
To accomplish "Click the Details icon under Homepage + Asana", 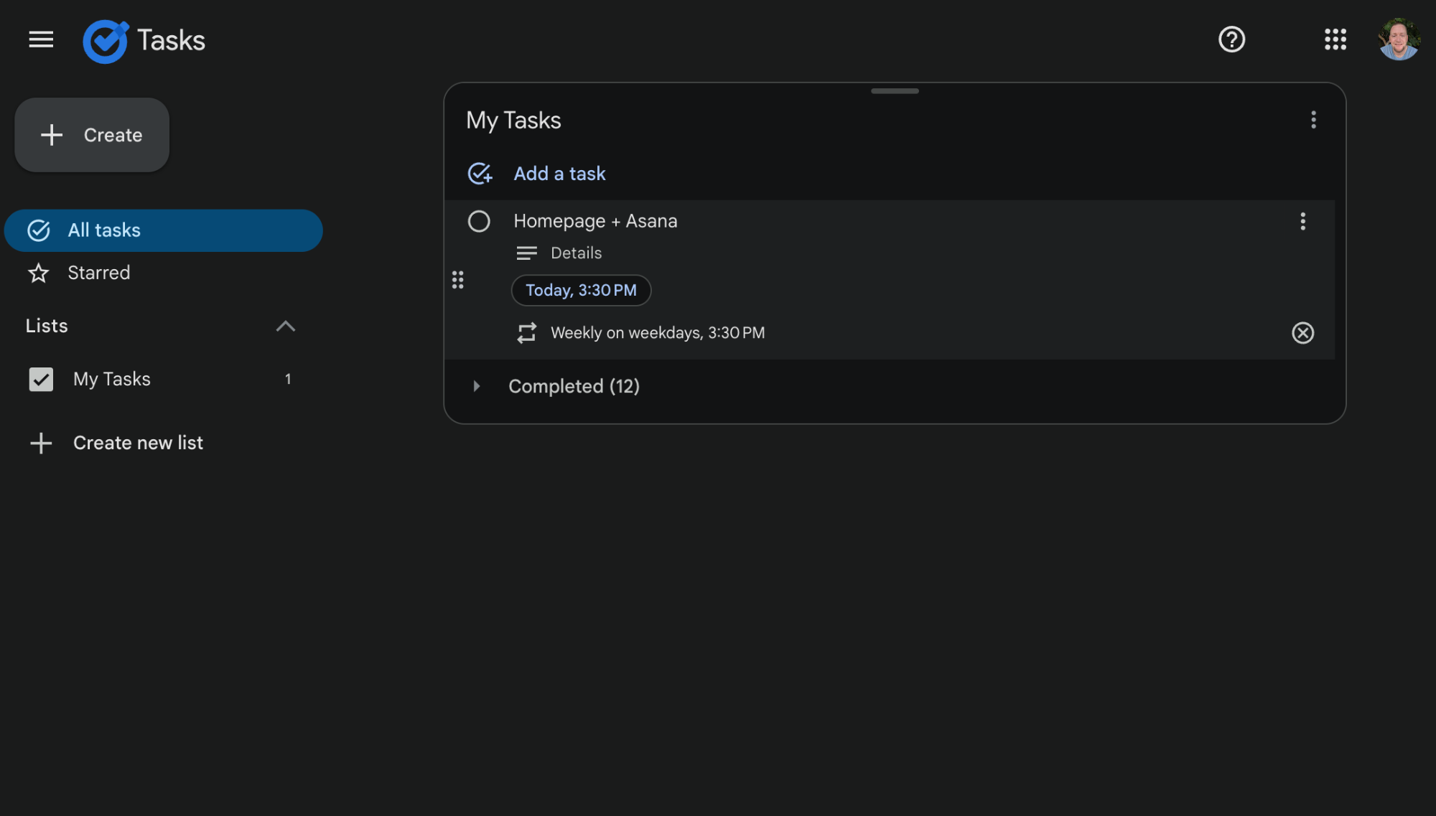I will pyautogui.click(x=526, y=253).
